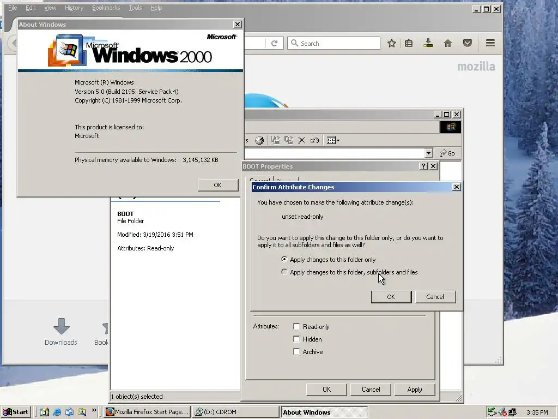Confirm attribute changes with OK
Viewport: 558px width, 419px height.
pyautogui.click(x=391, y=297)
